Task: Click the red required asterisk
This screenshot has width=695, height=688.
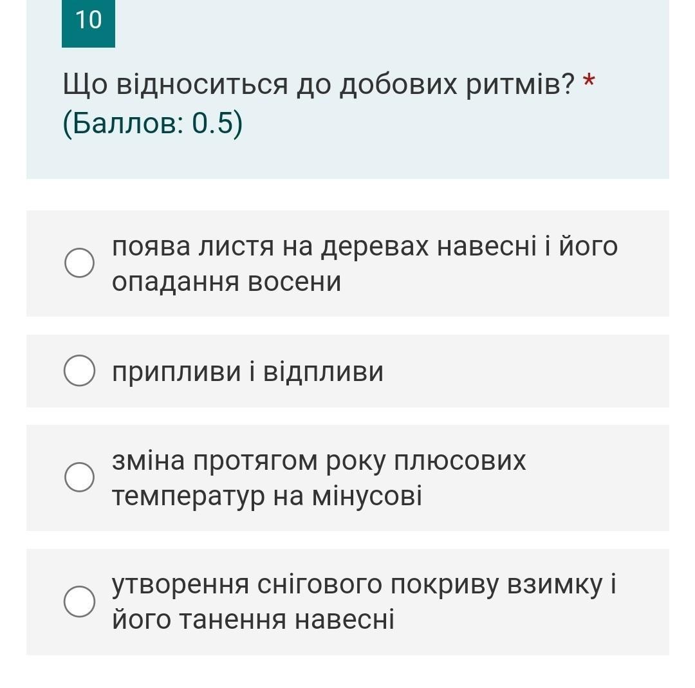Action: [x=589, y=82]
